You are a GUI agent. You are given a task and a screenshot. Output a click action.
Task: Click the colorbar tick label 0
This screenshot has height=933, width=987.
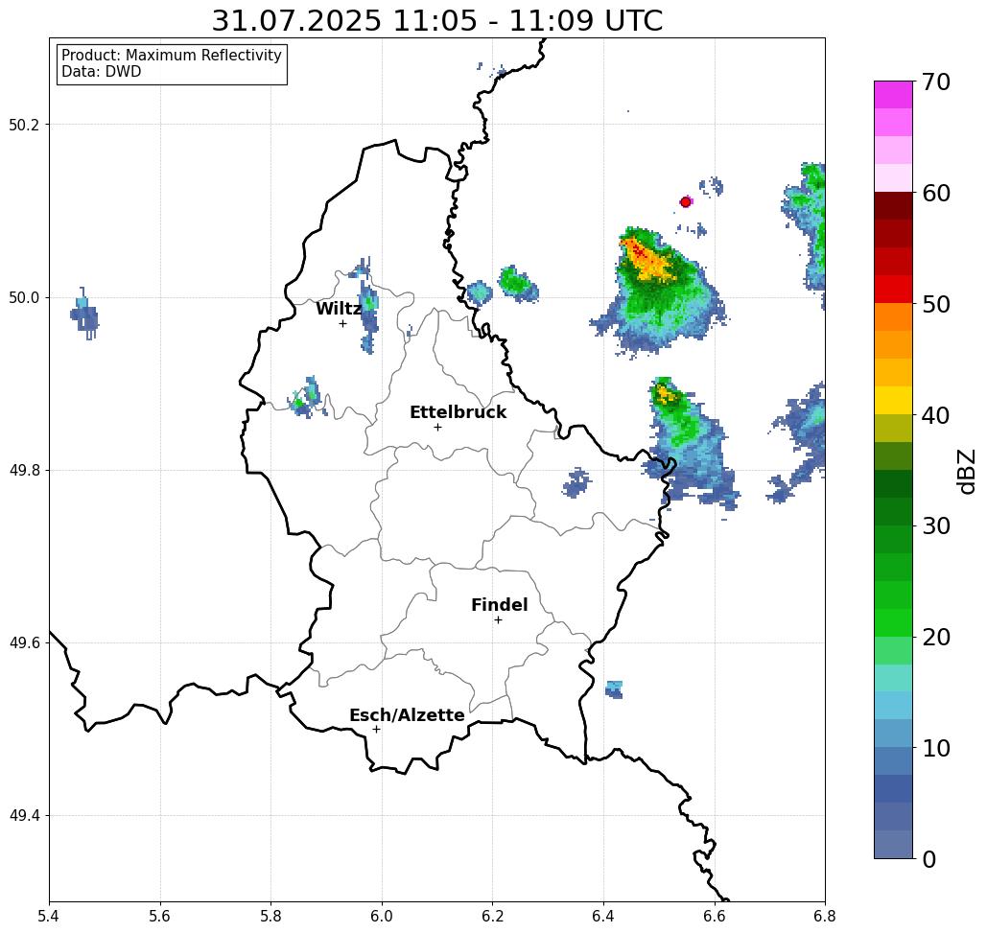pos(928,859)
